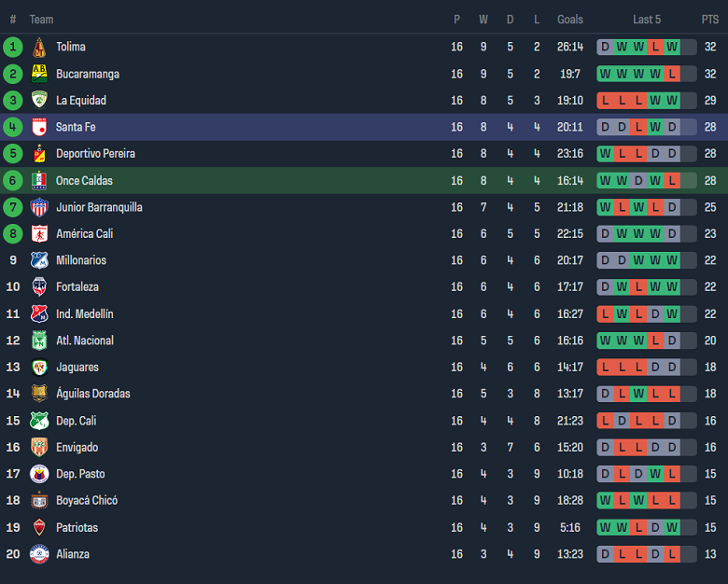Click the Tolima team crest icon
Image resolution: width=728 pixels, height=584 pixels.
tap(39, 48)
